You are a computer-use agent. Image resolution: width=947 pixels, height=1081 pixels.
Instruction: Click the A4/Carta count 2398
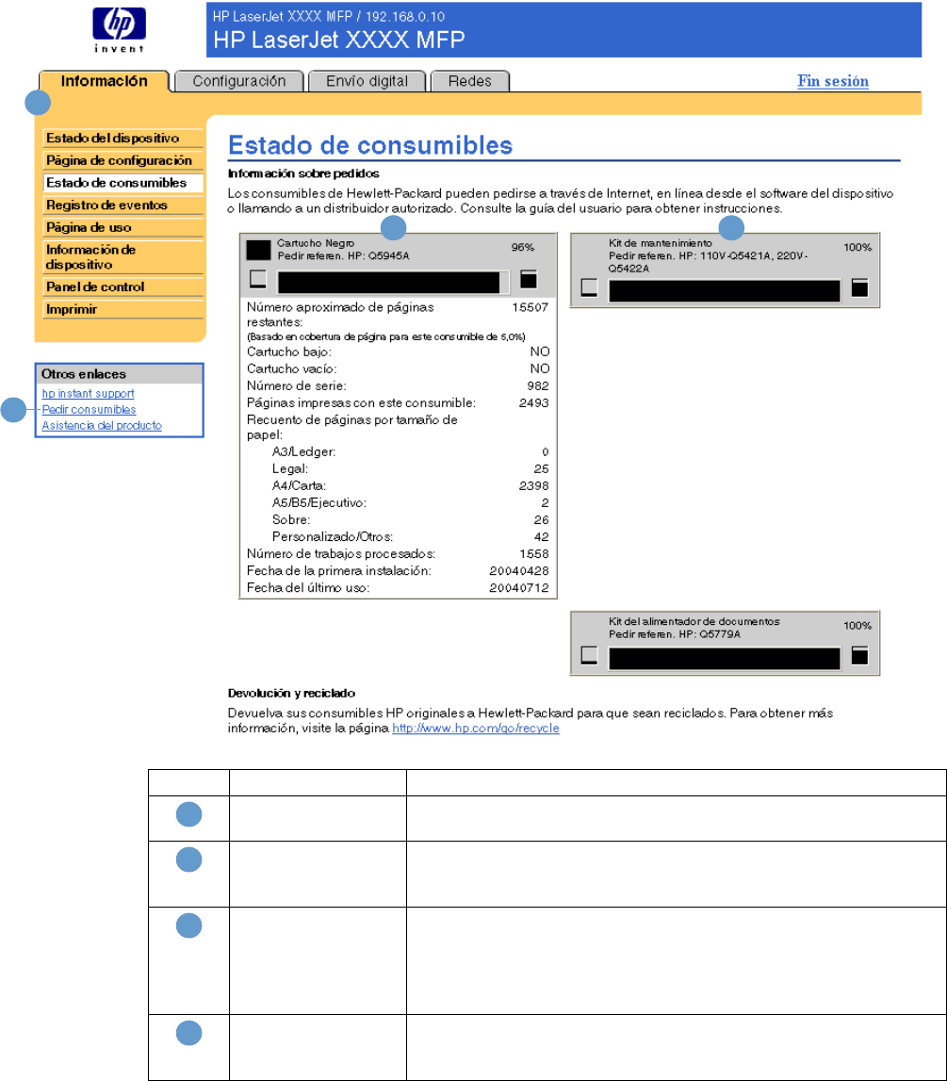534,485
